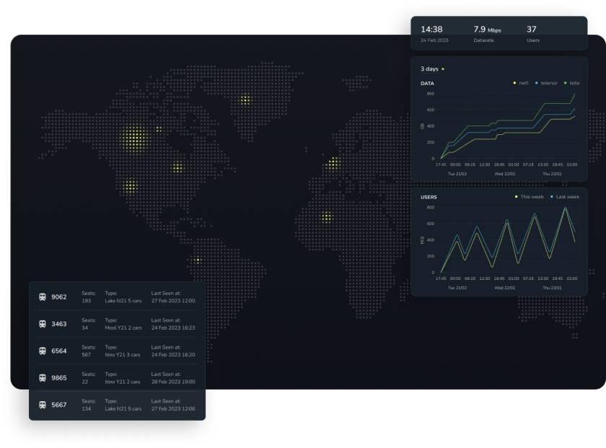Click the seats value 193
606x448 pixels.
click(x=86, y=301)
